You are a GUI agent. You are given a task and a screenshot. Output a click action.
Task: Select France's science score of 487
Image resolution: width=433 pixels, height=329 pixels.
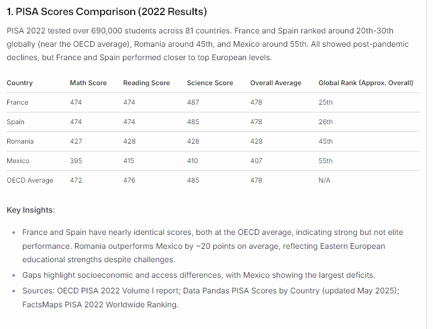tap(193, 102)
